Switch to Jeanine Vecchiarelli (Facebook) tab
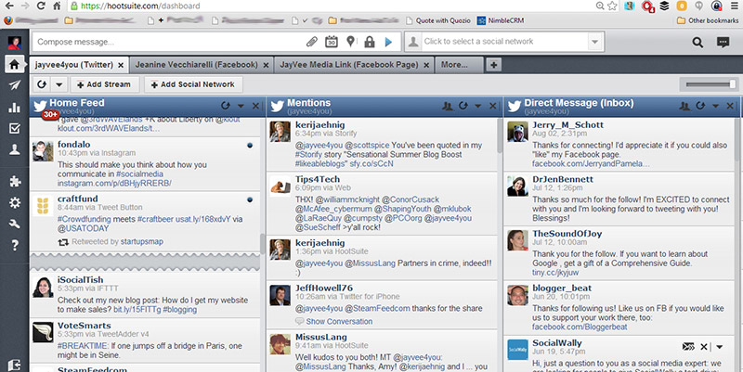Image resolution: width=743 pixels, height=372 pixels. pyautogui.click(x=196, y=65)
